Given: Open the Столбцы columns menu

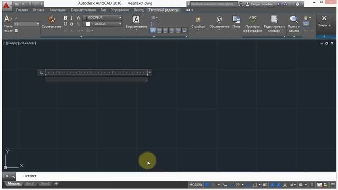Looking at the screenshot, I should coord(198,23).
